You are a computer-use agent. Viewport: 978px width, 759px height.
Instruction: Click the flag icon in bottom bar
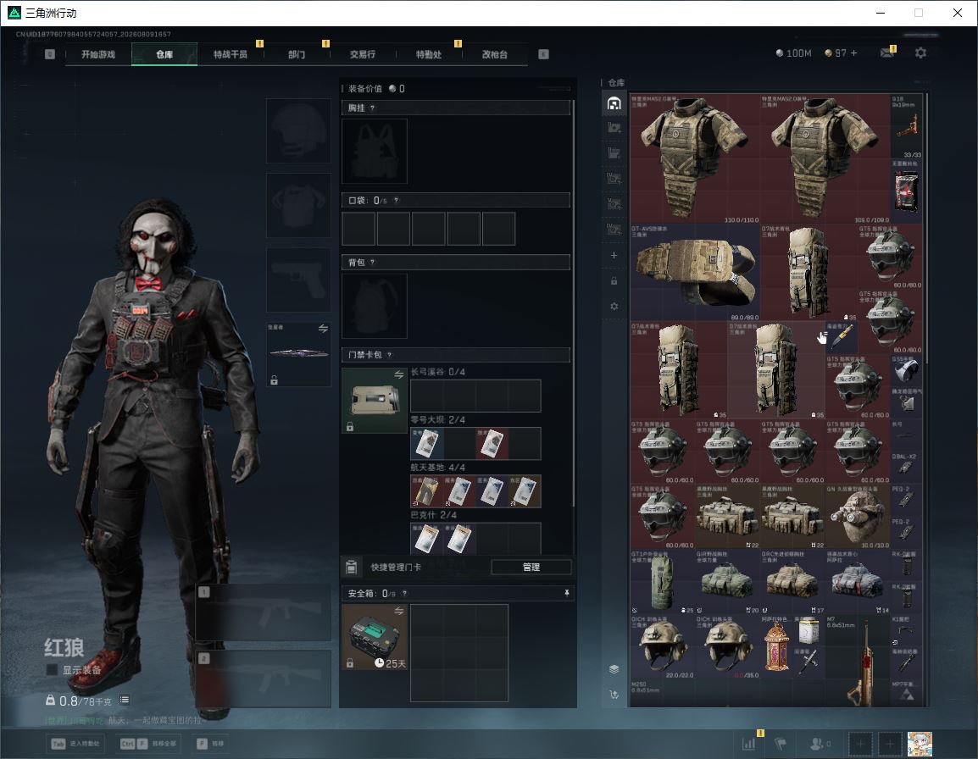781,744
